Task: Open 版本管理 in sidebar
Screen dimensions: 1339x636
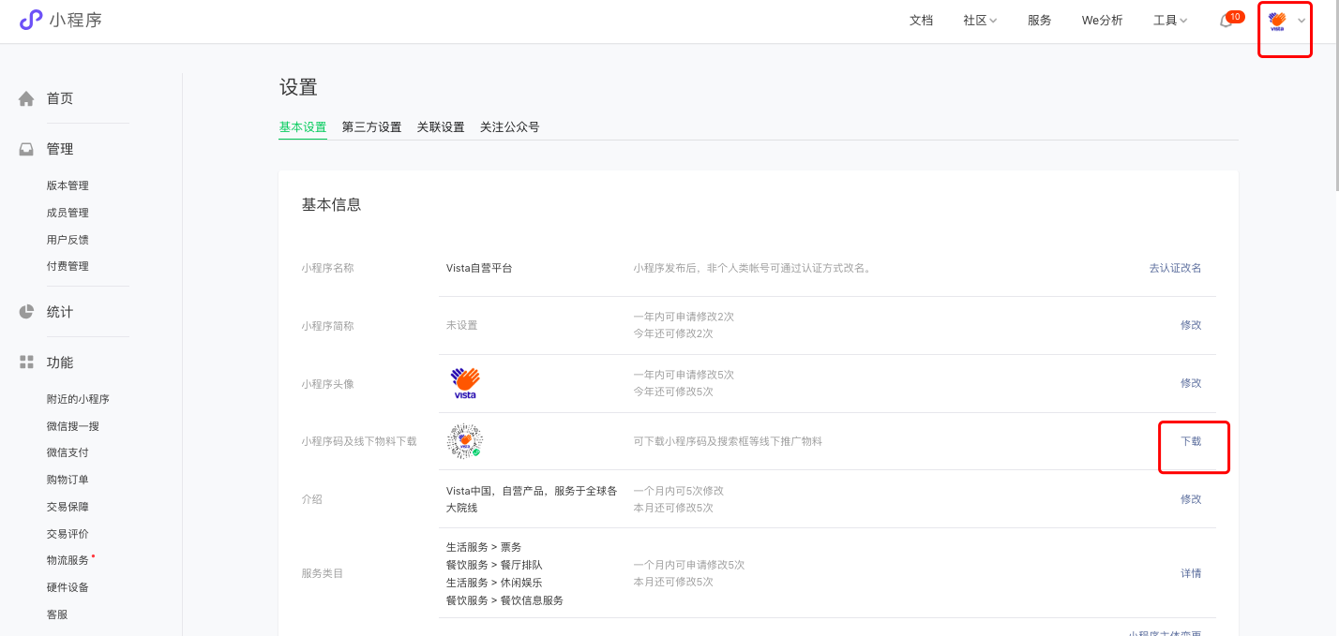Action: 68,185
